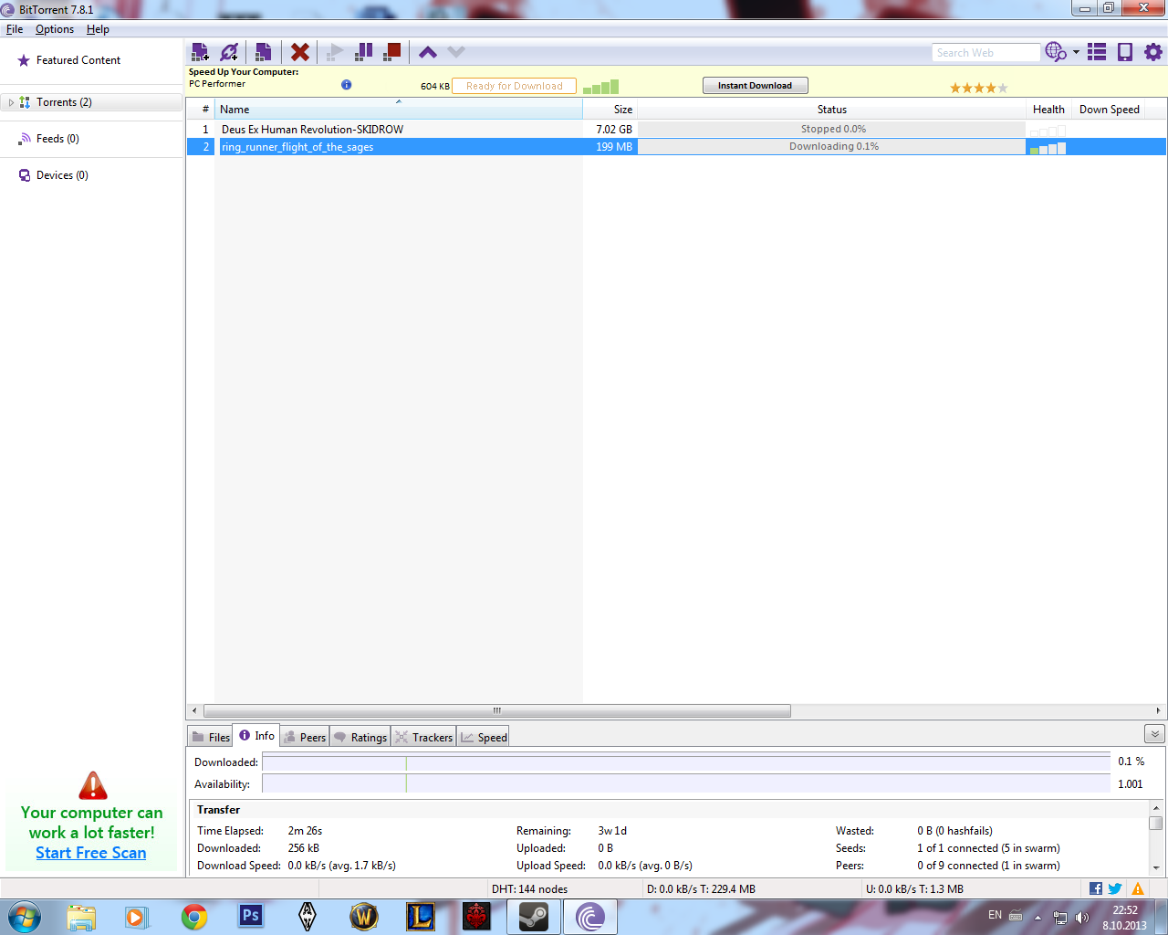Stop the selected torrent with the red stop icon
Screen dimensions: 1168x935
(x=392, y=52)
